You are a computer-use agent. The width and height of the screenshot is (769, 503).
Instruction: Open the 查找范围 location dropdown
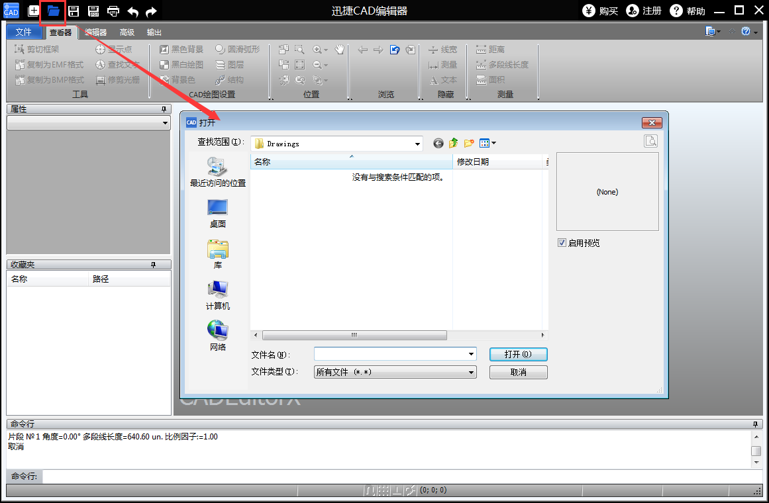click(x=417, y=143)
